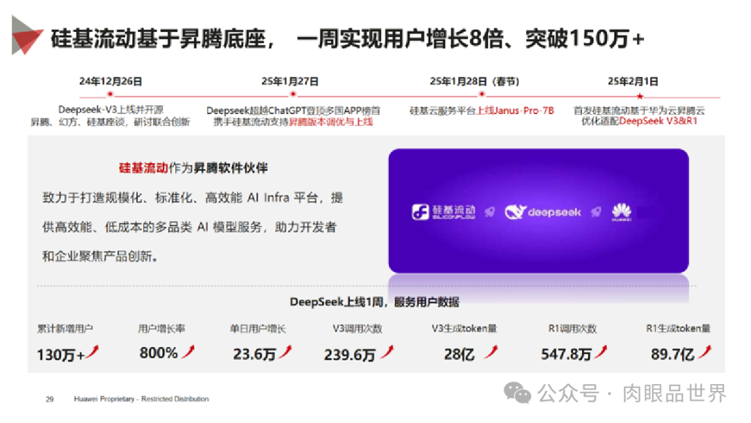Click the red text 上线Janus-Pro-7B
751x423 pixels.
pyautogui.click(x=515, y=111)
